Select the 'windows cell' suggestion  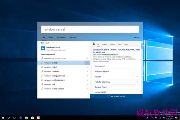64,84
